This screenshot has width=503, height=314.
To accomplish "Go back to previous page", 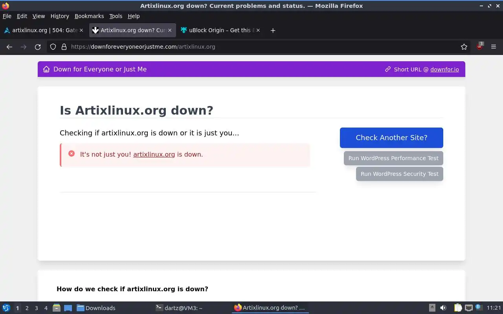I will pos(9,47).
